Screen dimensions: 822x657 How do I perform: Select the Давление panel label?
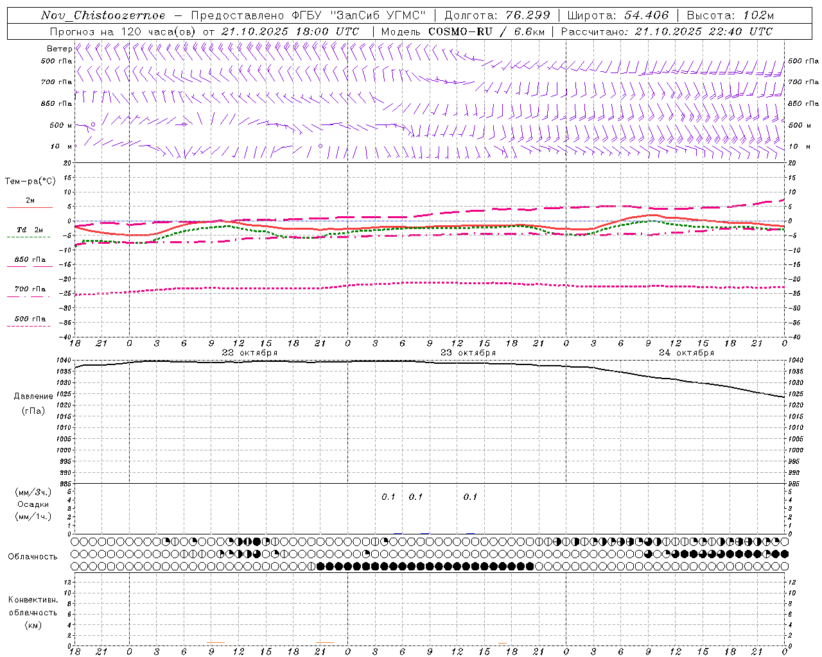33,397
